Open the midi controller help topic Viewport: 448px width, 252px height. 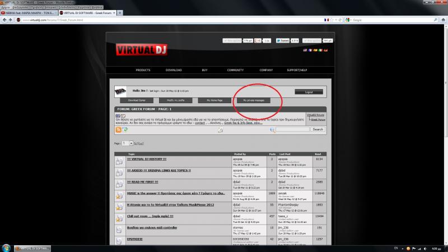(152, 228)
